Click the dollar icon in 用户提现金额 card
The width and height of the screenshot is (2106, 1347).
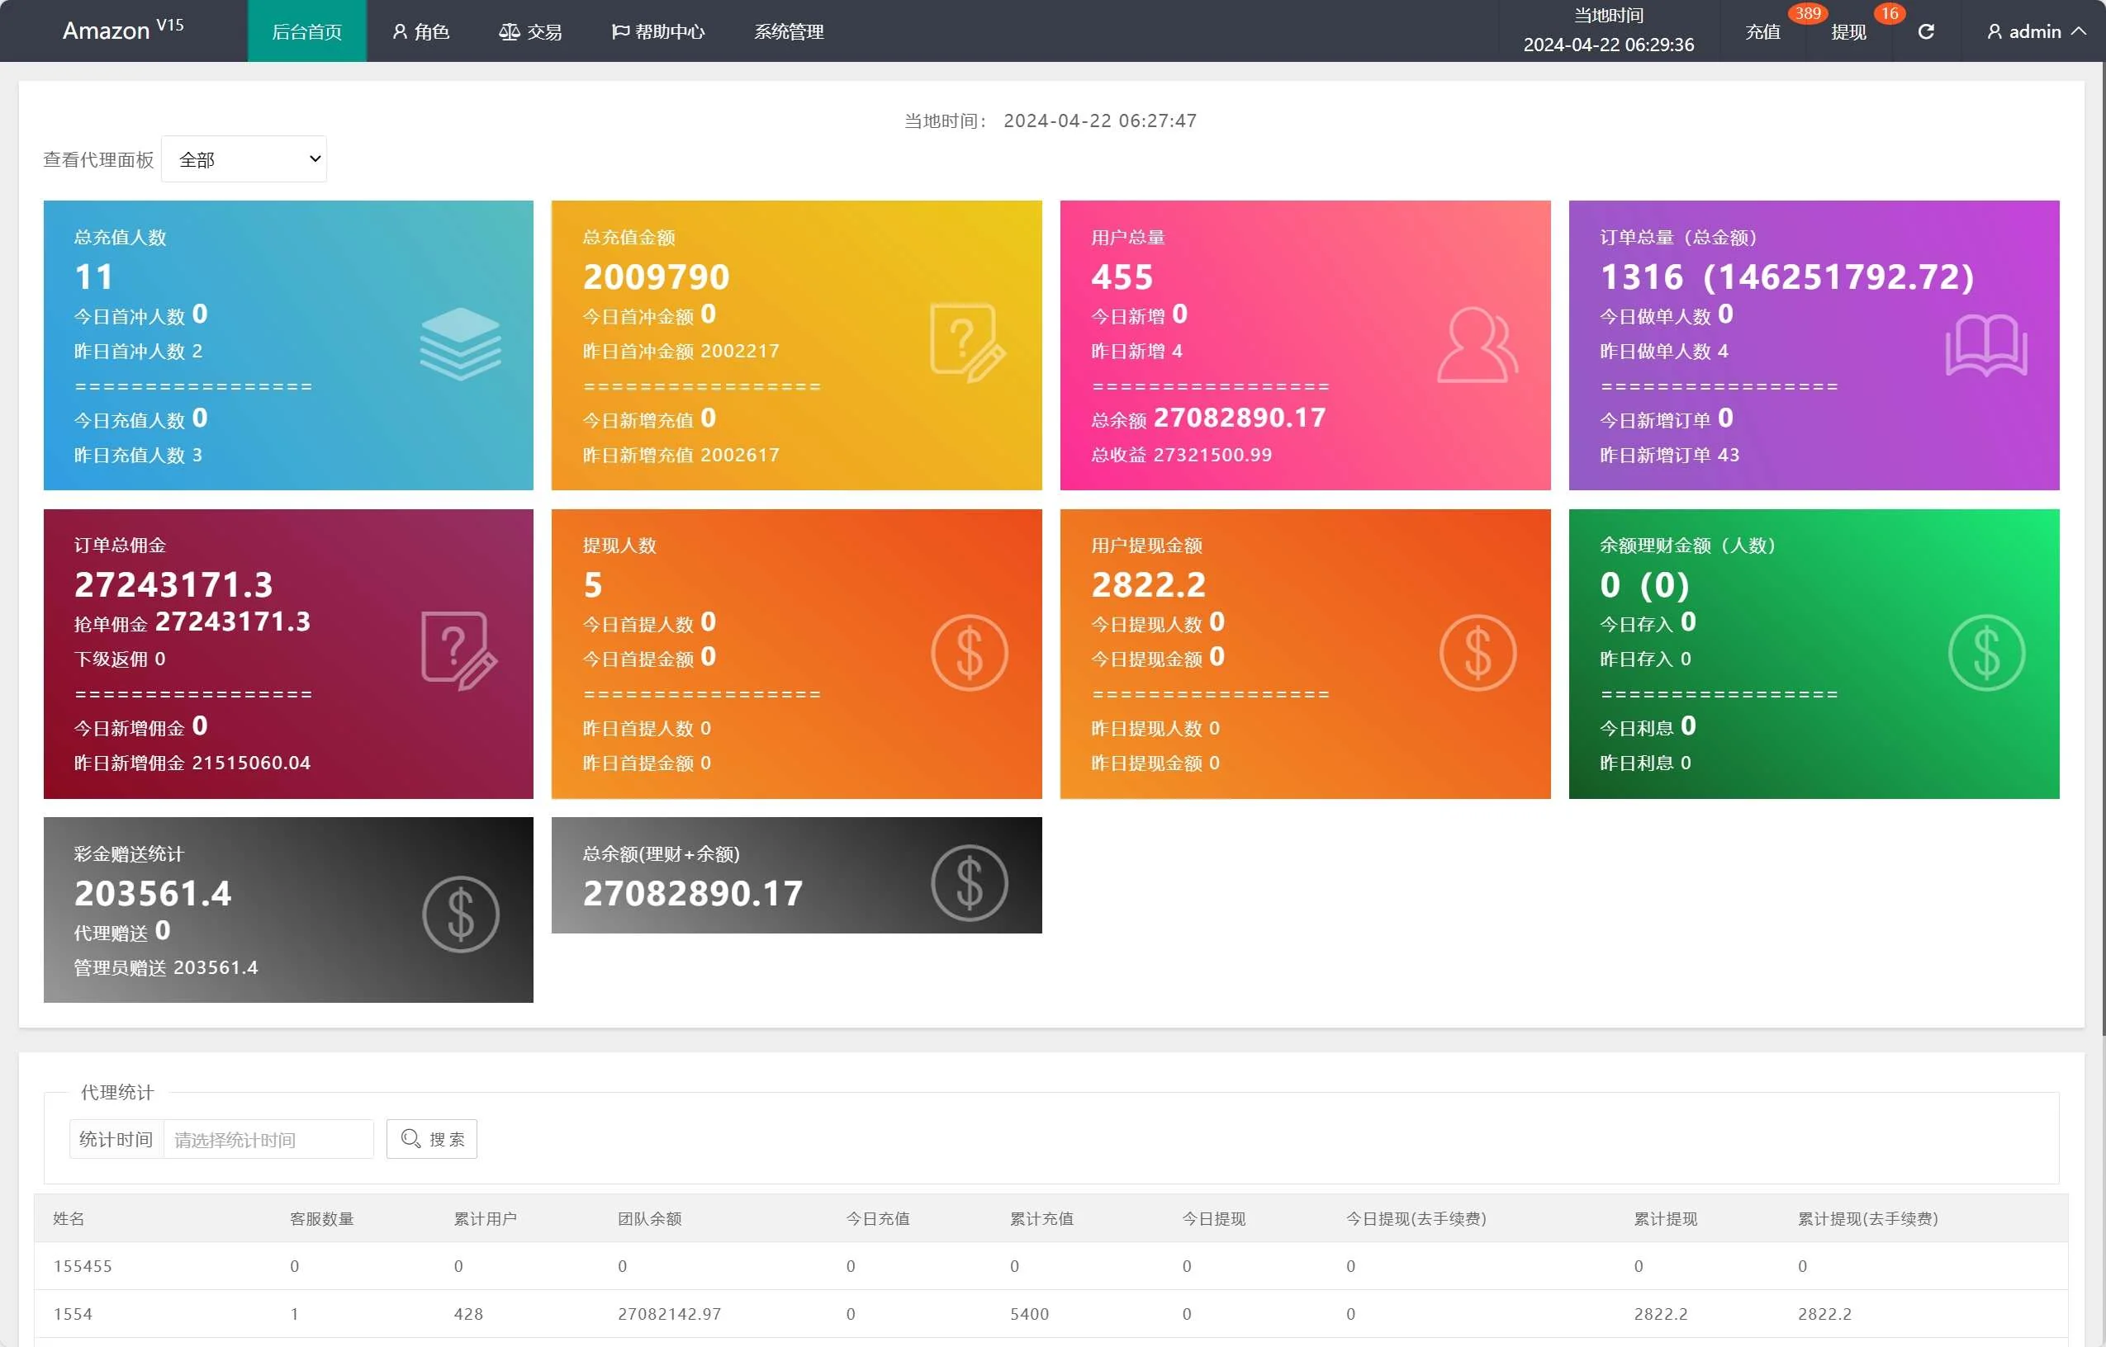coord(1478,653)
